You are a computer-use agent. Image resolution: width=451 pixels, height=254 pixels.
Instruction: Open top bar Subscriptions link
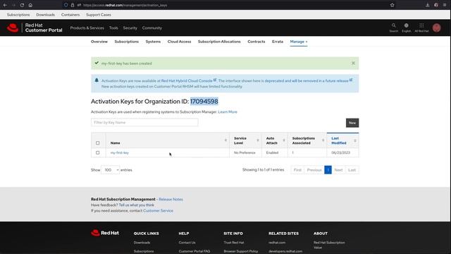18,15
